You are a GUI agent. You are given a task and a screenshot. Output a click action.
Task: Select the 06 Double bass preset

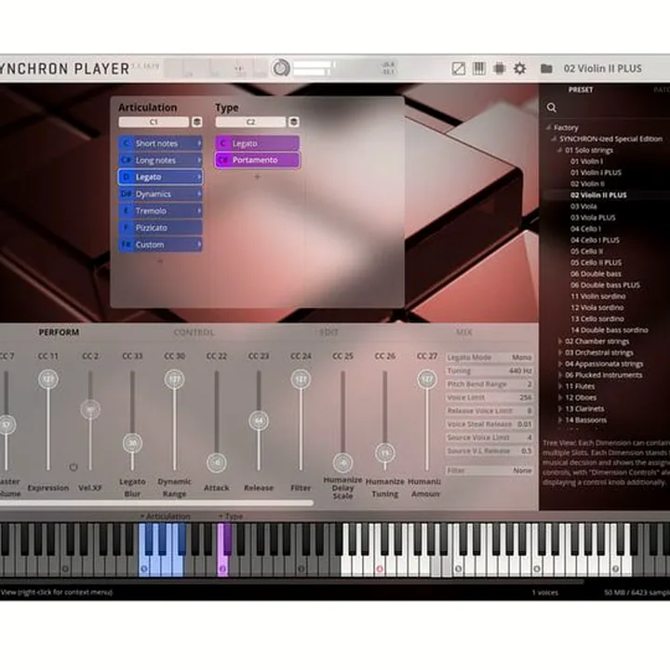(x=596, y=274)
